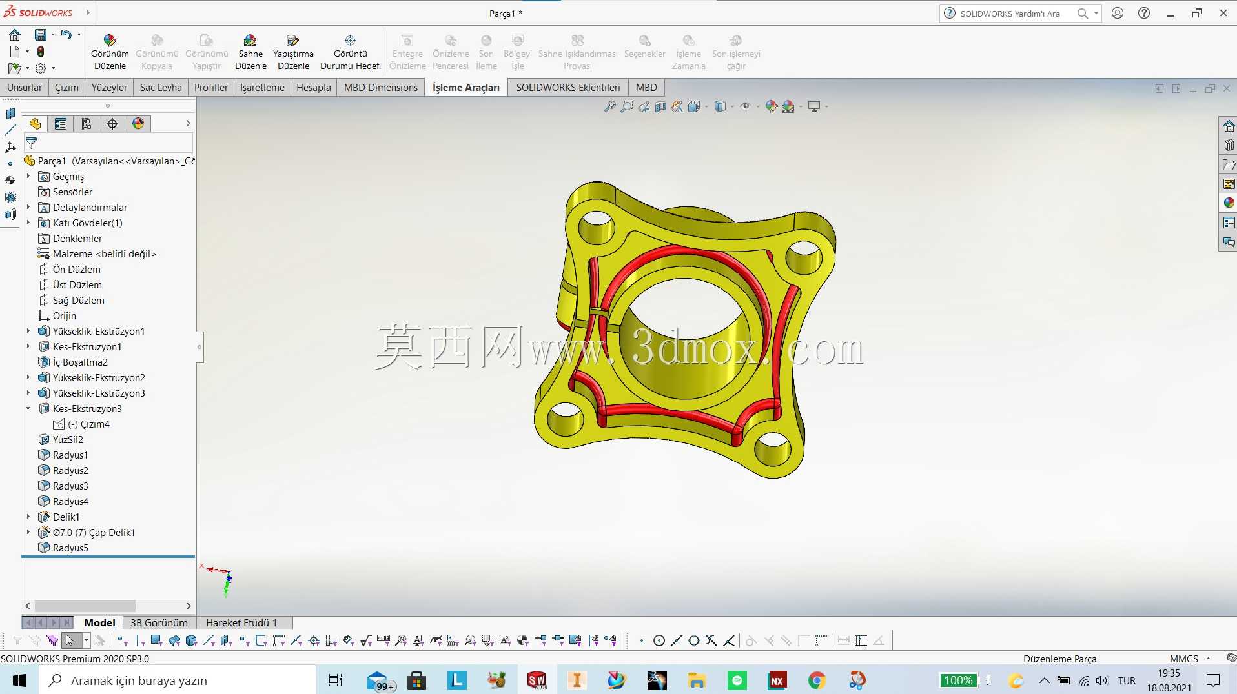Open NX app from taskbar
Viewport: 1237px width, 694px height.
click(x=777, y=680)
